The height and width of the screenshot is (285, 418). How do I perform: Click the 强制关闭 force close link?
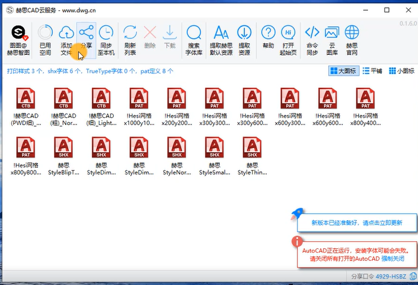[393, 259]
